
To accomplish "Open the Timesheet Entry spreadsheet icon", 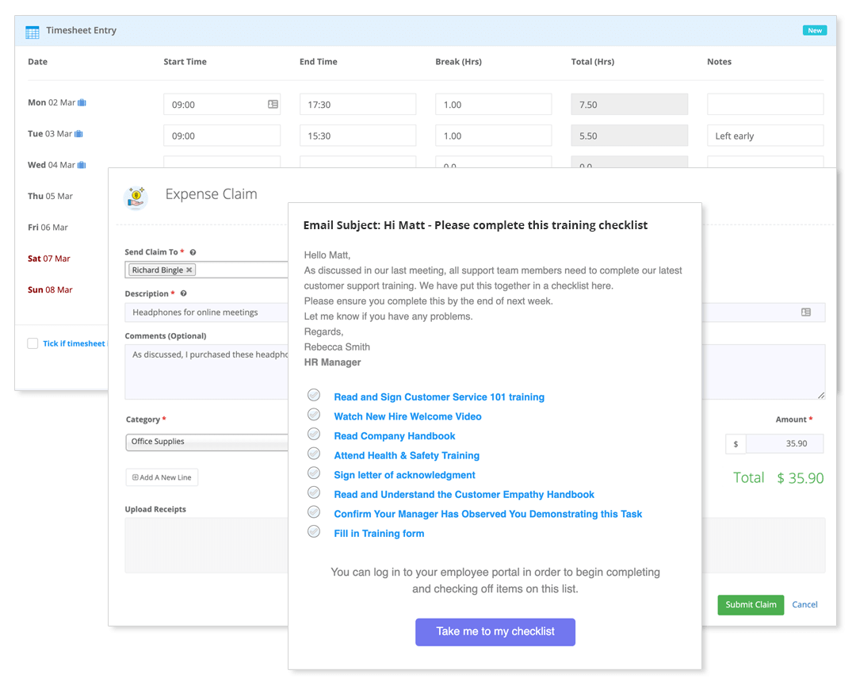I will (31, 30).
